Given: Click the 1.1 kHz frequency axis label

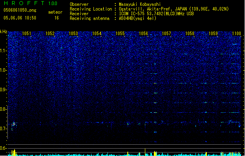Looking at the screenshot, I should click(x=4, y=51).
